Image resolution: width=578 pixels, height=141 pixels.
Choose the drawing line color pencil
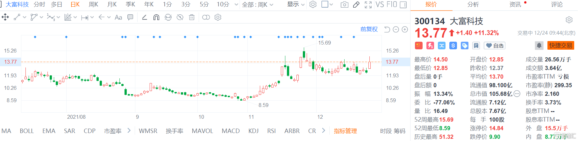(144, 17)
